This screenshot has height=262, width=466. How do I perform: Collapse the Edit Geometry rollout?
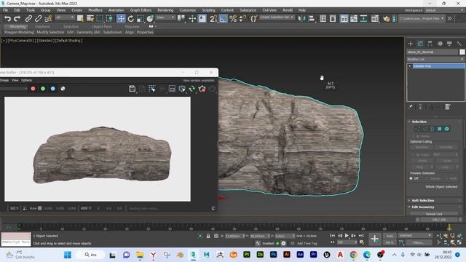[x=422, y=207]
